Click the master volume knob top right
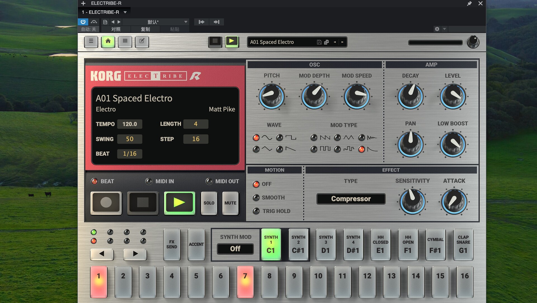This screenshot has height=303, width=537. [x=473, y=42]
